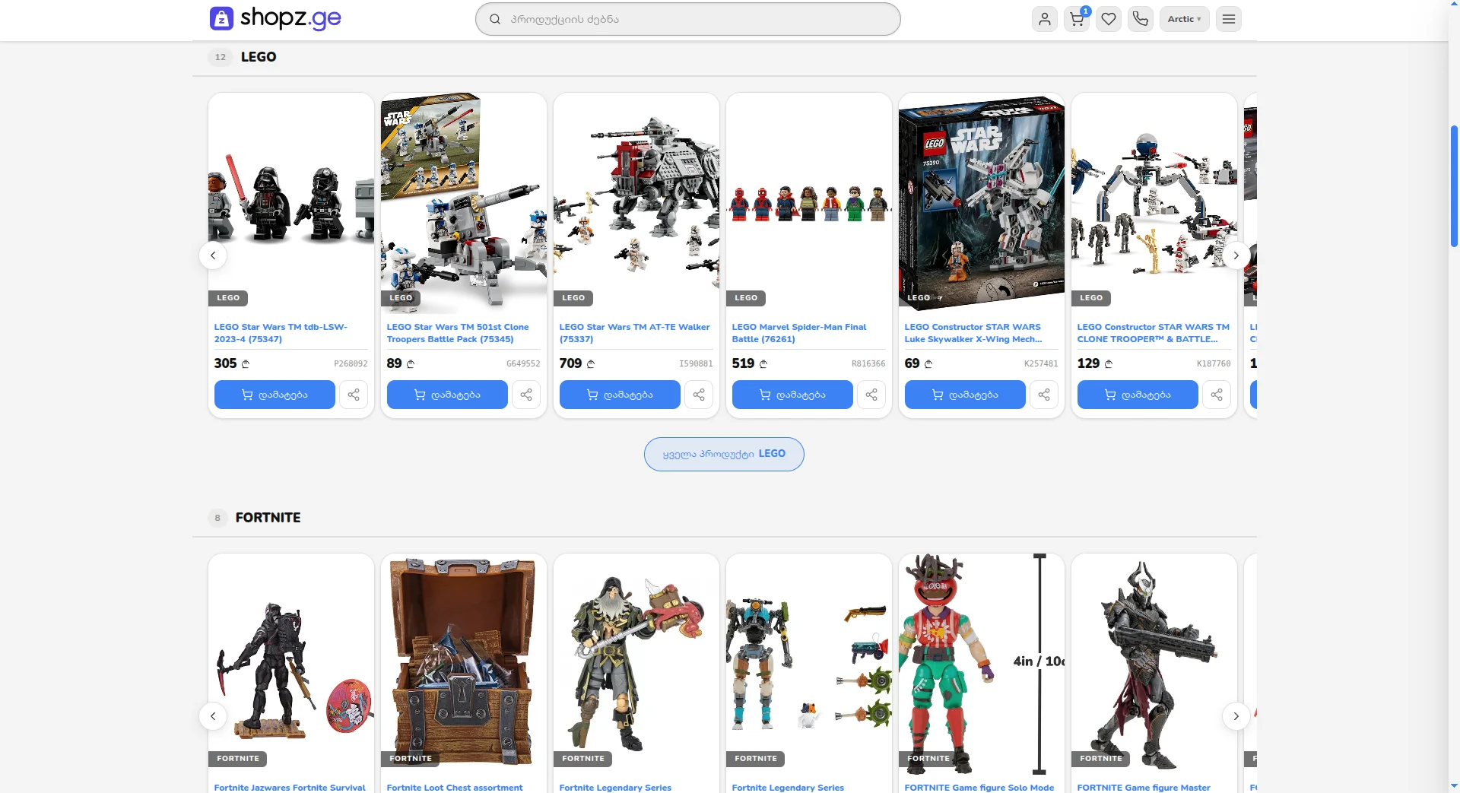
Task: Share the Spider-Man Final Battle product
Action: click(871, 395)
